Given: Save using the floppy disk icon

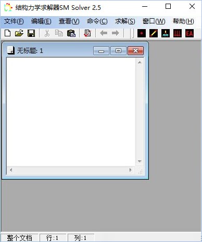Looking at the screenshot, I should (31, 33).
